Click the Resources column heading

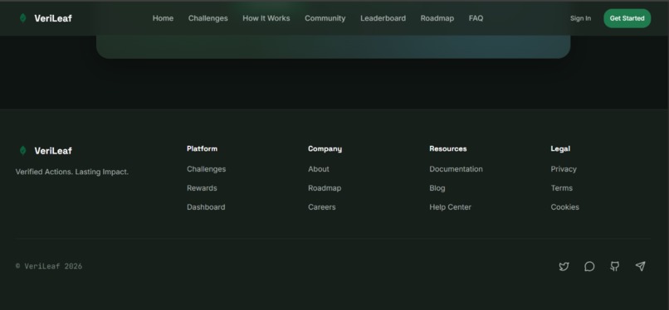coord(448,148)
